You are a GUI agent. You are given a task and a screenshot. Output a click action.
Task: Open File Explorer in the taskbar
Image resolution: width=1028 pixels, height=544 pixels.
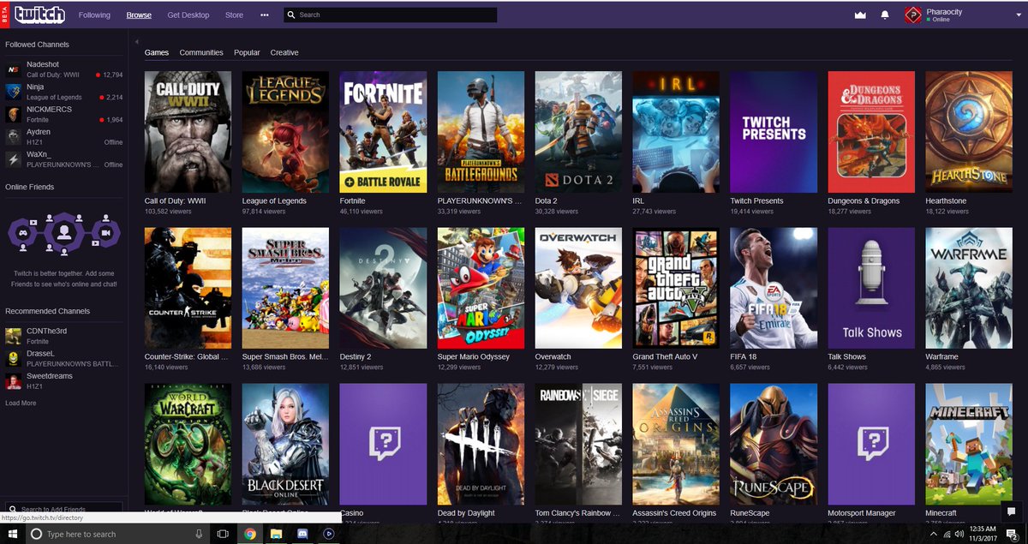(276, 534)
